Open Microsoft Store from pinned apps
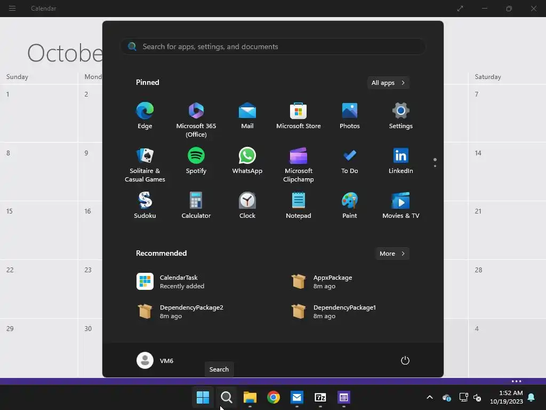Screen dimensions: 546x410 [x=299, y=116]
